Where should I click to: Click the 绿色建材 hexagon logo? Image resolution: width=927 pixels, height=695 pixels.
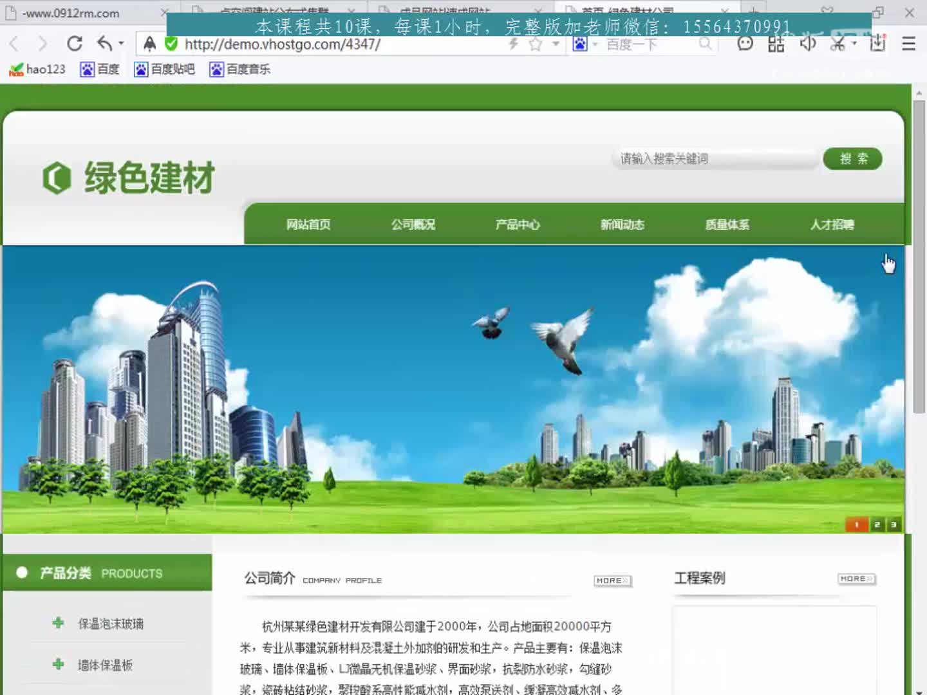pyautogui.click(x=57, y=178)
